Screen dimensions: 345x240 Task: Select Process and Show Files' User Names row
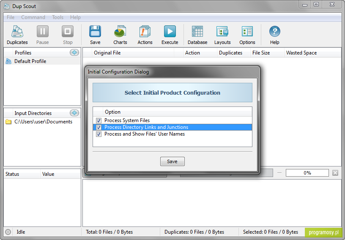[172, 134]
